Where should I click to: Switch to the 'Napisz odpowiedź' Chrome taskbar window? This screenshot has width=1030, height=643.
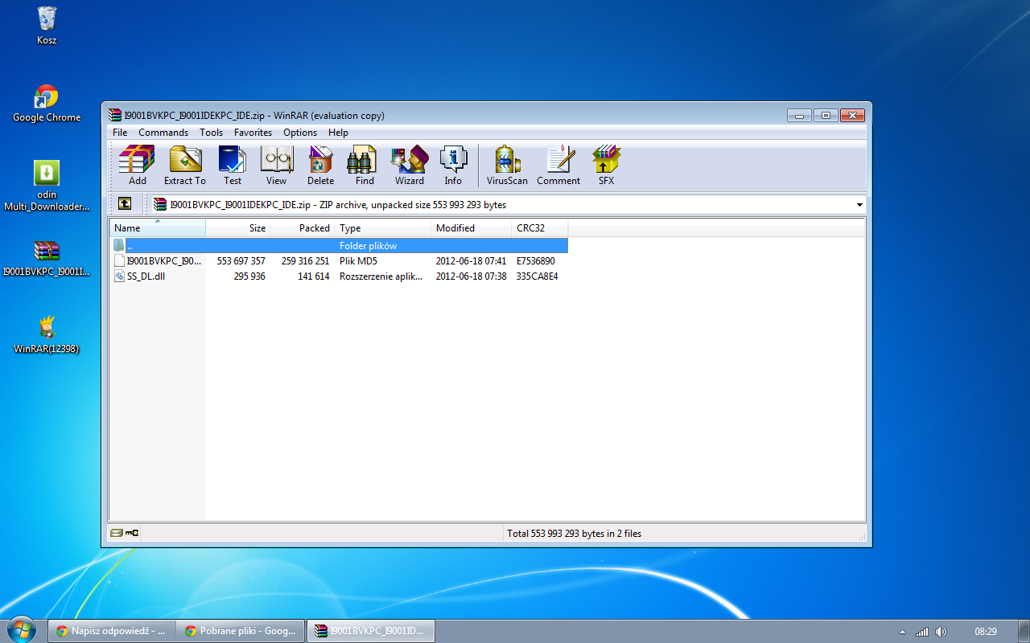(113, 631)
